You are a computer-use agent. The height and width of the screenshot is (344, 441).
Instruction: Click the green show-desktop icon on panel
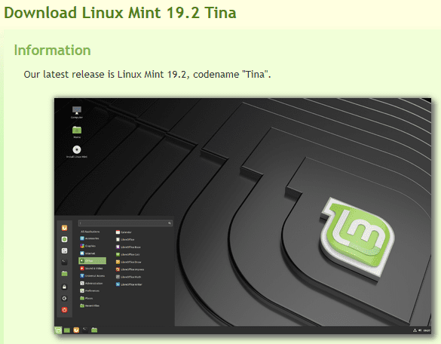point(67,330)
